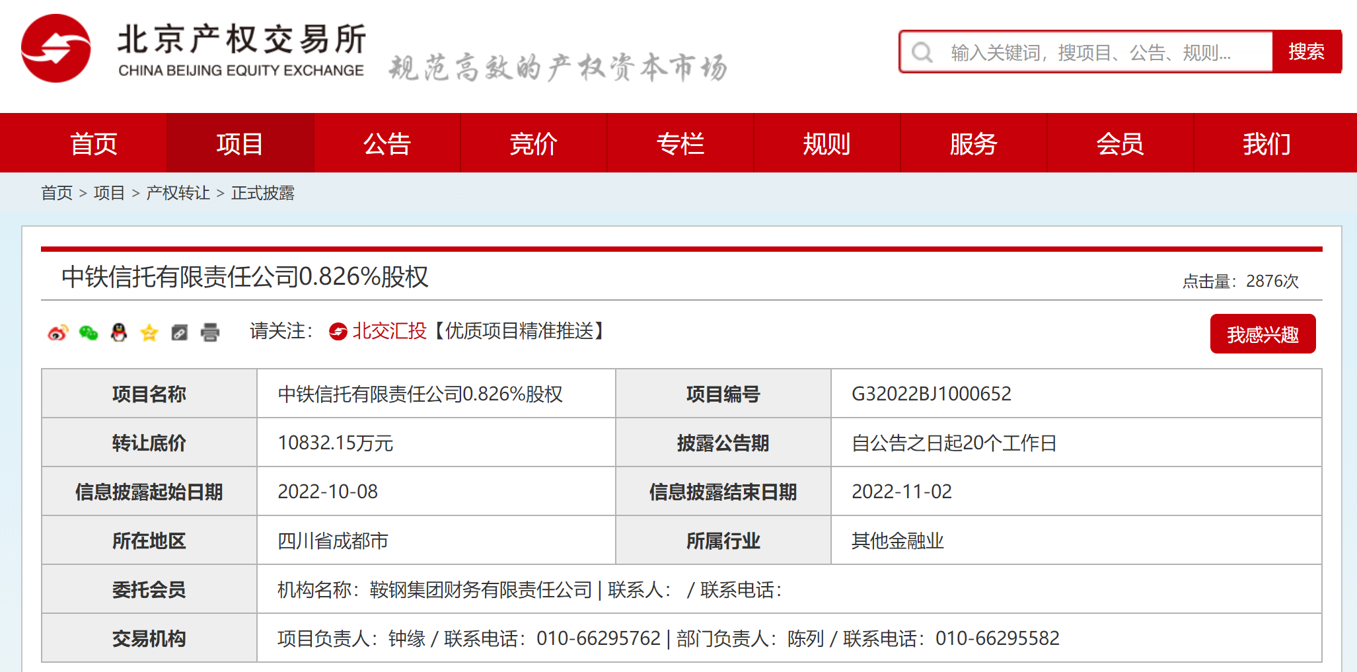Click the 信息披露起始日期 header cell

tap(149, 492)
